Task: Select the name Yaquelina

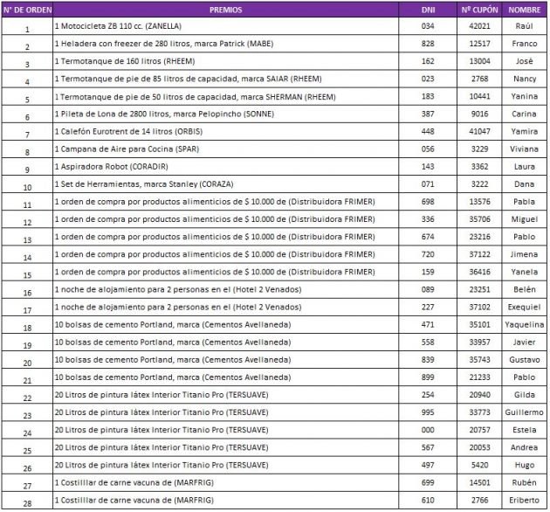Action: pyautogui.click(x=524, y=325)
